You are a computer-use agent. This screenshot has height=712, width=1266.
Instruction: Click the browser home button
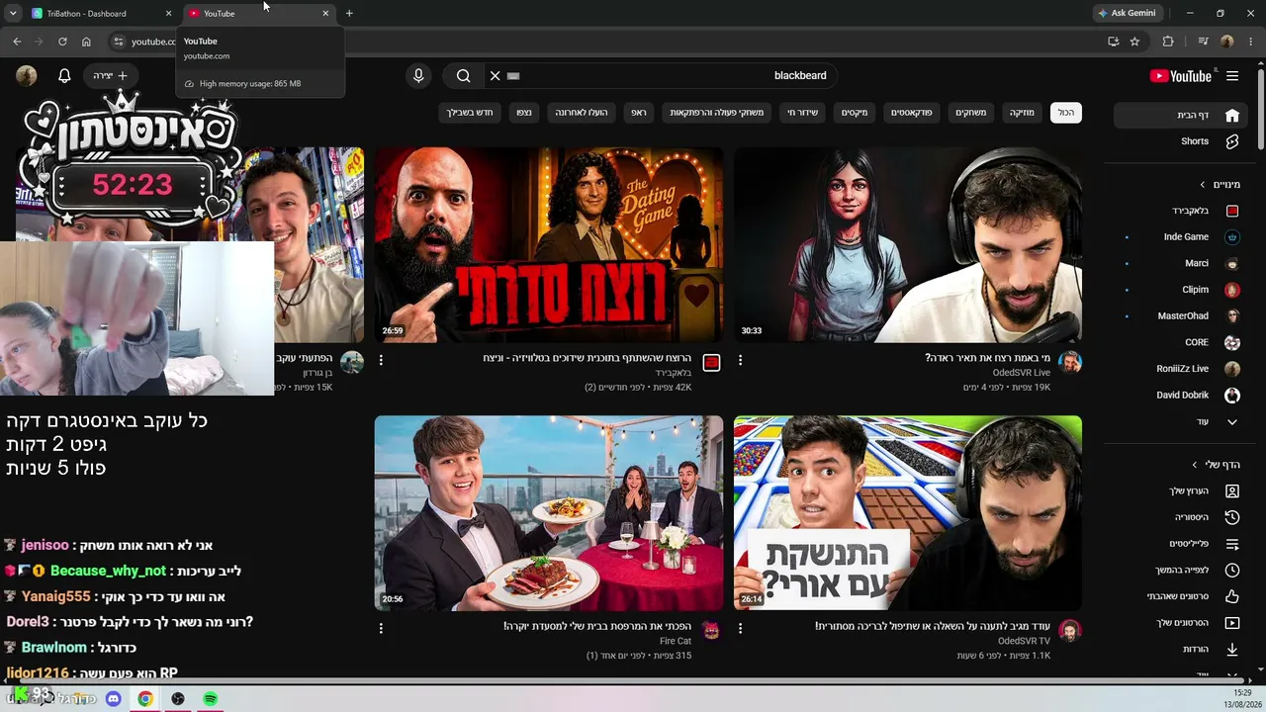point(86,42)
